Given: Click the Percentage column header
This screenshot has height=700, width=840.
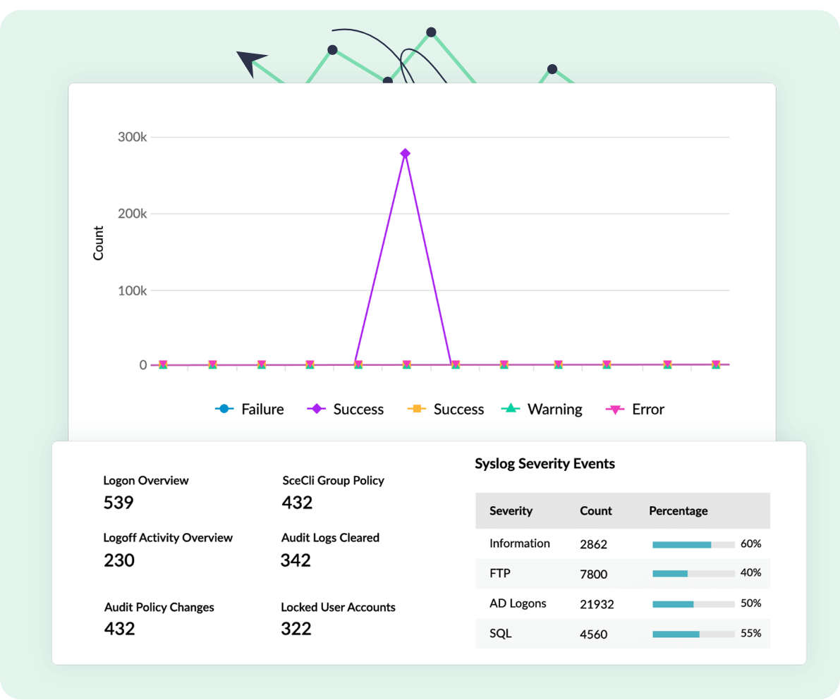Looking at the screenshot, I should point(678,510).
